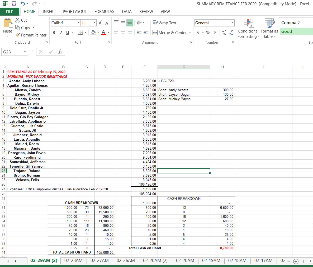Apply percent style to cell
313x267 pixels.
pos(208,33)
